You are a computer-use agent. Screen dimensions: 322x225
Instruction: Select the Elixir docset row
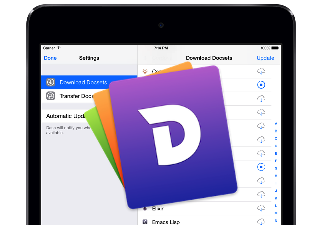(204, 208)
